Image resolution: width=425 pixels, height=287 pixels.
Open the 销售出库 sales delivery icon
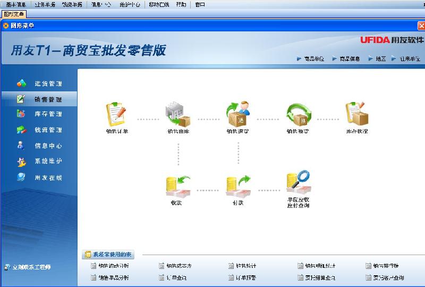178,114
